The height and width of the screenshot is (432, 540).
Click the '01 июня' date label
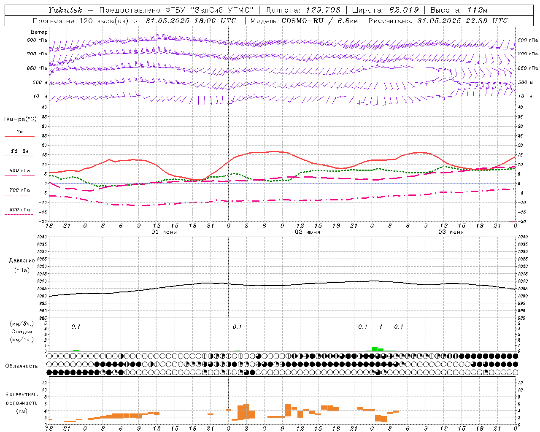[x=164, y=232]
